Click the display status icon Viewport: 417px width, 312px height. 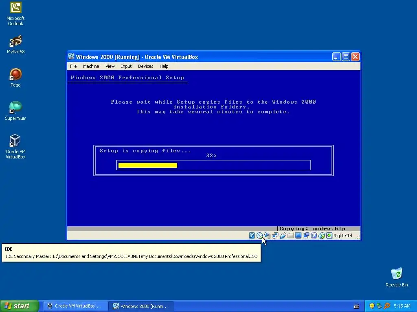298,236
